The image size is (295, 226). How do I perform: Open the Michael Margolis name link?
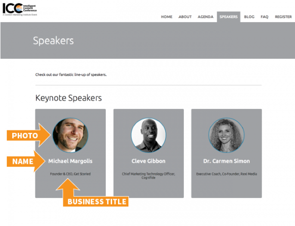[70, 161]
